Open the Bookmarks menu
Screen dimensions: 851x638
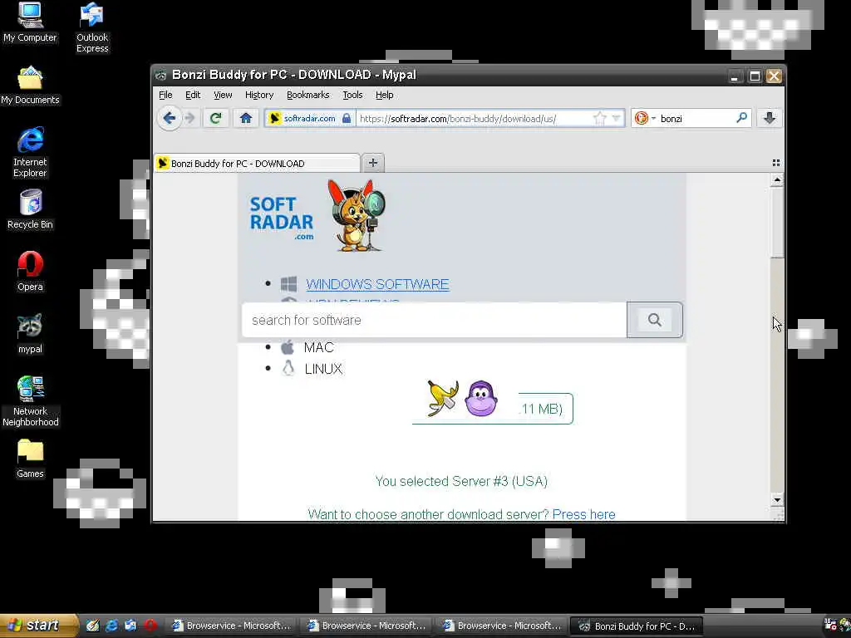pos(307,95)
